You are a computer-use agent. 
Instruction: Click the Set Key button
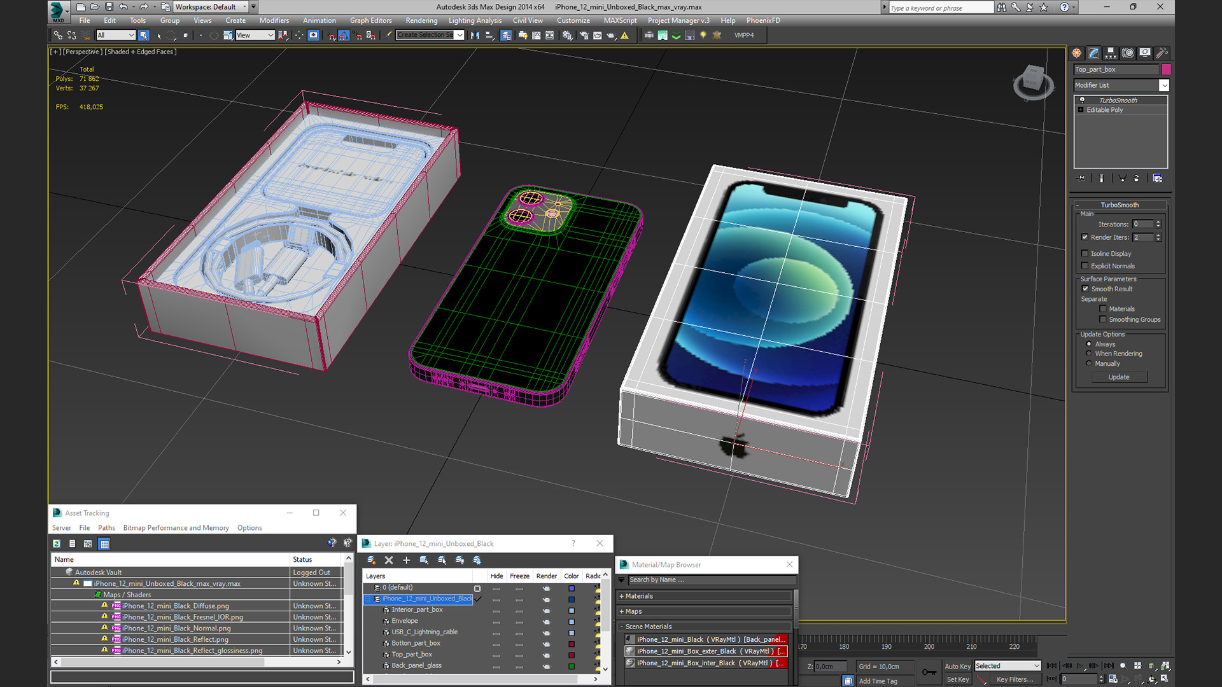(957, 679)
